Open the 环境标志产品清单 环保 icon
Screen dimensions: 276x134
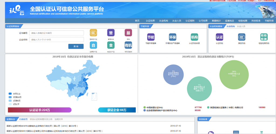172,37
